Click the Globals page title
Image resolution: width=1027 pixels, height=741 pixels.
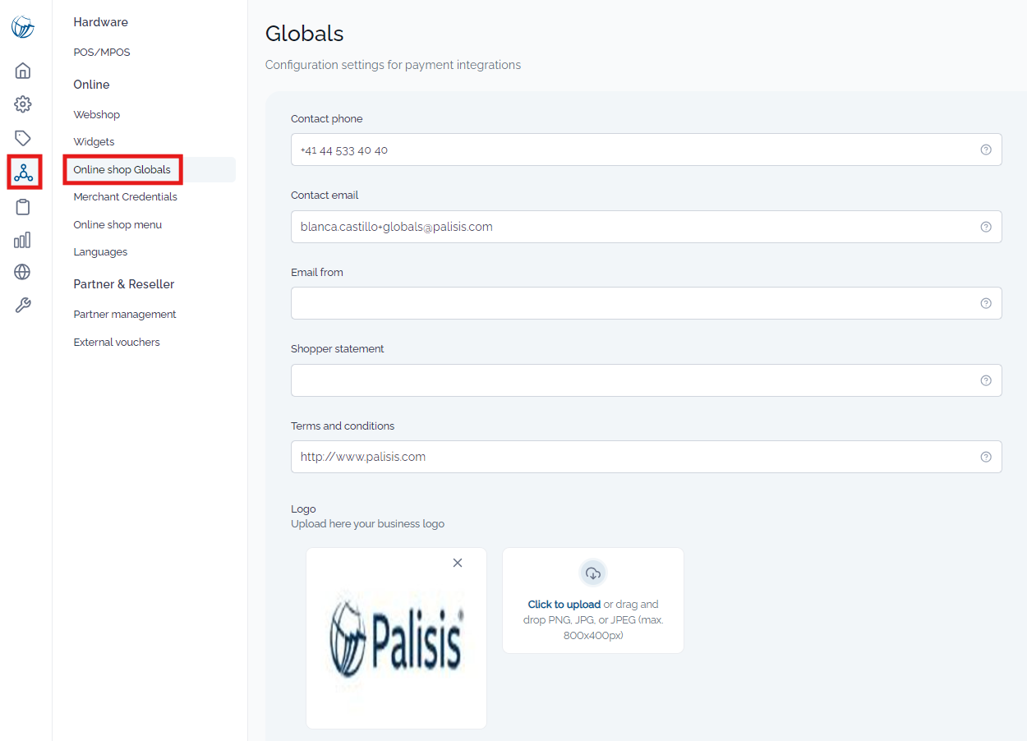pyautogui.click(x=304, y=34)
